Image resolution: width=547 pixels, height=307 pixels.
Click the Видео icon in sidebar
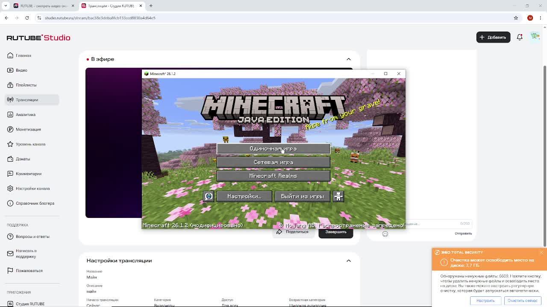10,70
